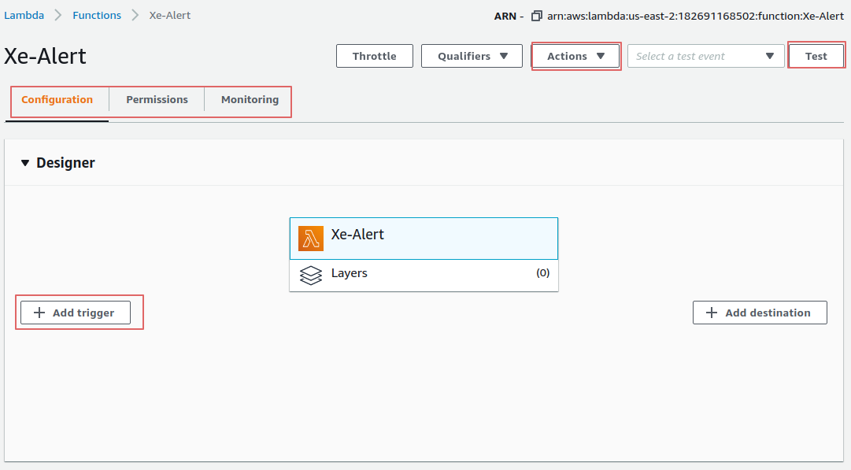Click the Designer section title
Screen dimensions: 851x470
[x=65, y=163]
